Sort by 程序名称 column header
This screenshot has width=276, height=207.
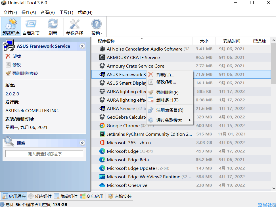pos(142,41)
